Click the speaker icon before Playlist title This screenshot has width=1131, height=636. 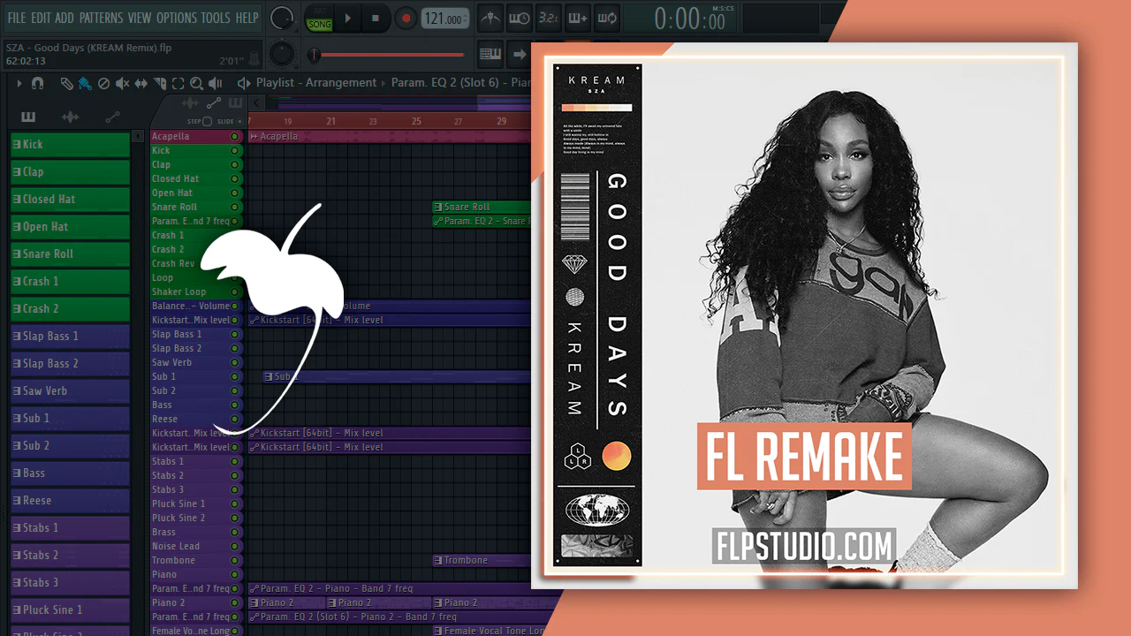pyautogui.click(x=244, y=83)
